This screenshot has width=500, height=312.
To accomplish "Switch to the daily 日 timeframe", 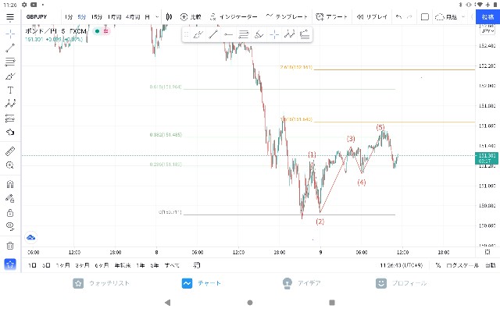I will (148, 17).
